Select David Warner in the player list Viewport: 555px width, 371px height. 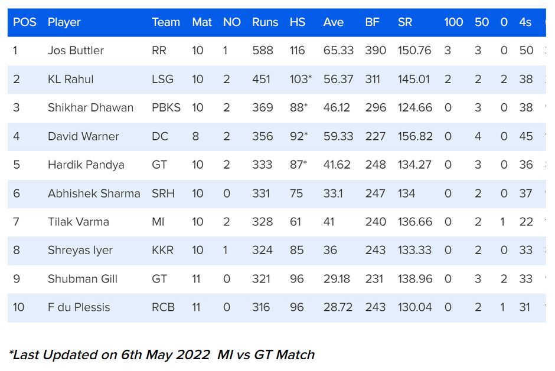coord(83,136)
